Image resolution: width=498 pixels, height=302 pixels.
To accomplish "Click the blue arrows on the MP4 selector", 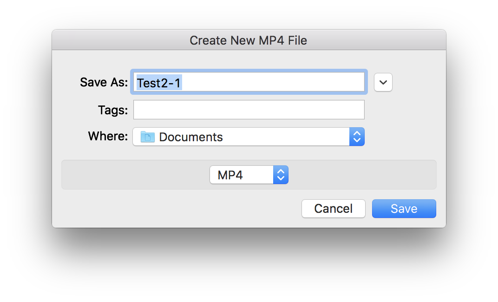I will point(281,175).
